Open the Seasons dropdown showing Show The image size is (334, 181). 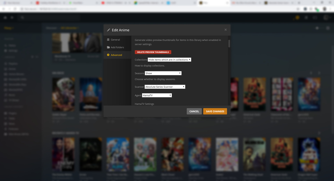[x=163, y=73]
